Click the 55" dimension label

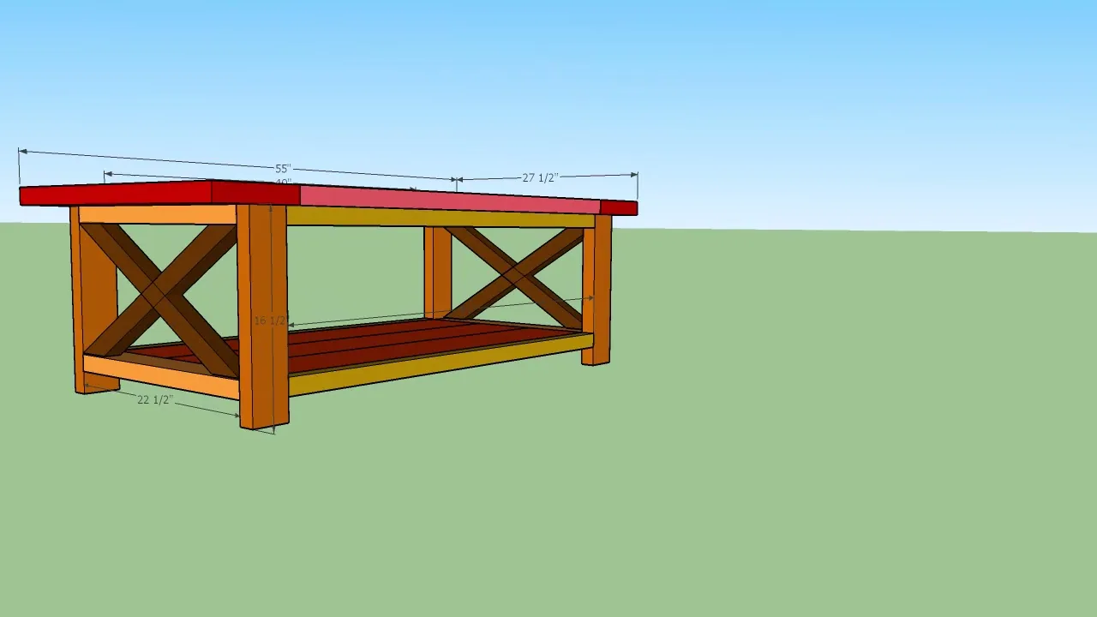coord(283,169)
